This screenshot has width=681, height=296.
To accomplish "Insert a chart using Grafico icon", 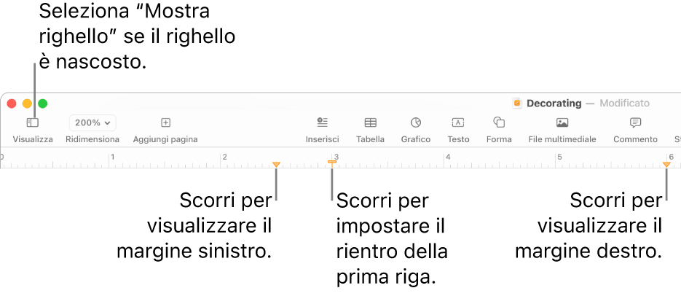I will (x=415, y=122).
